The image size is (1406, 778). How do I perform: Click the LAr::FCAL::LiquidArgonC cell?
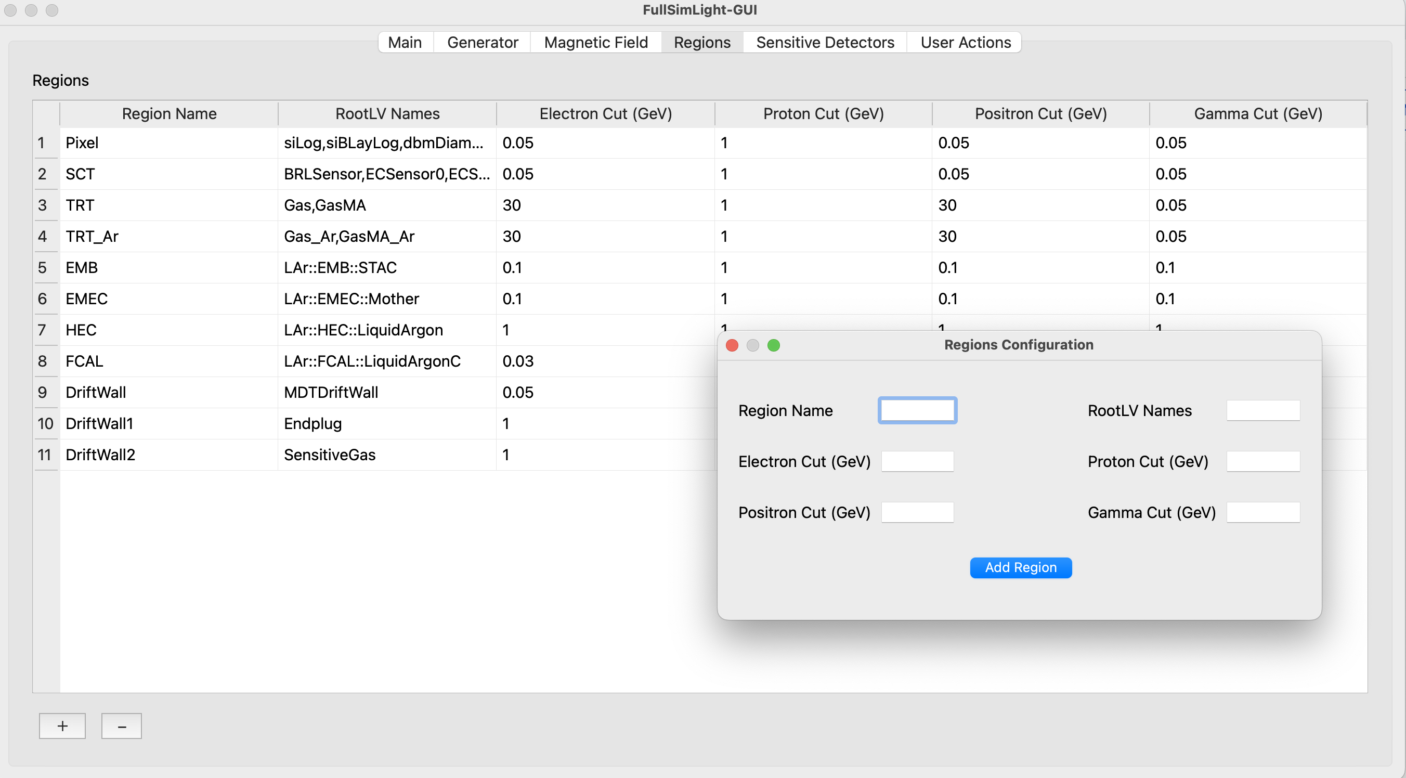[x=387, y=361]
